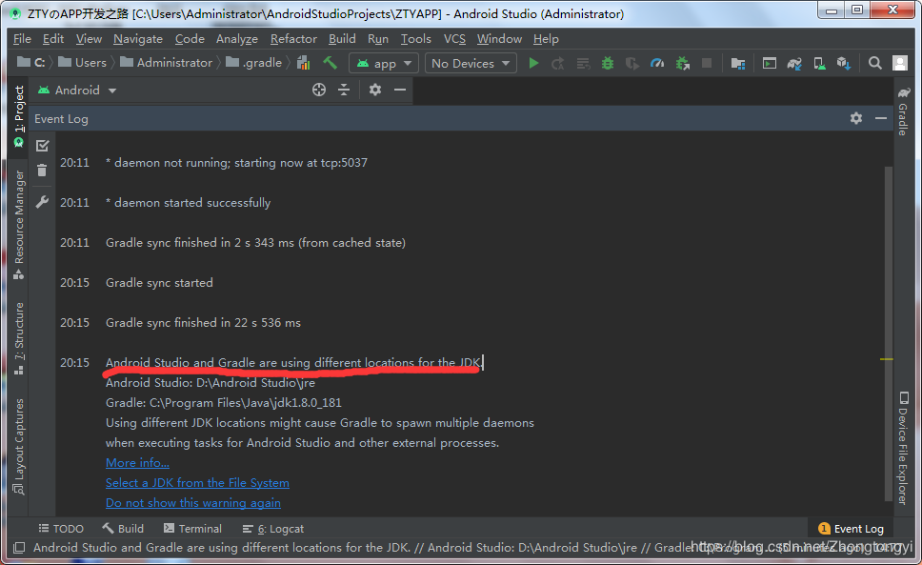Screen dimensions: 922x565
Task: Click Select a JDK from the File System
Action: 197,483
